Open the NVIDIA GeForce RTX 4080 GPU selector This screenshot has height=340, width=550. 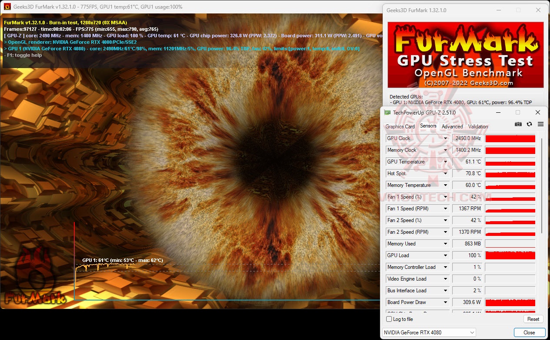[x=429, y=333]
